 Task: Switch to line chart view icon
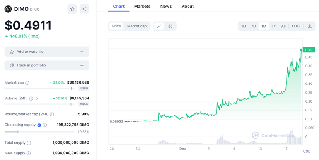tap(159, 26)
